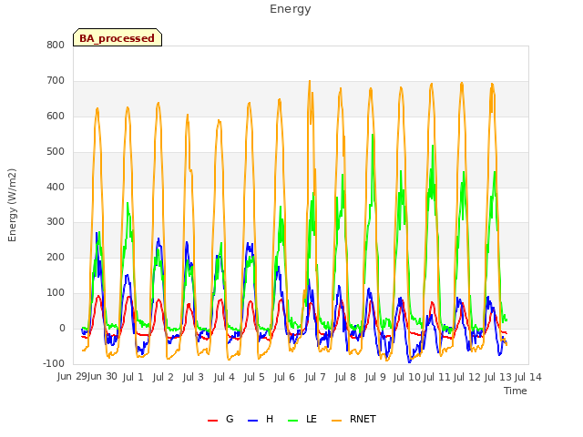The image size is (583, 437).
Task: Click the 600 y-axis tick label
Action: click(56, 116)
